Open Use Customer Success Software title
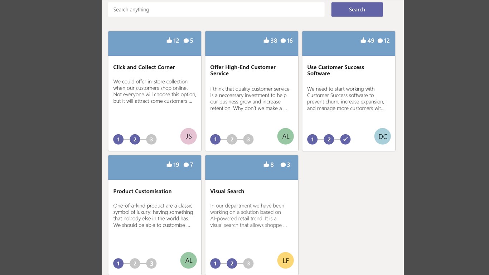 [335, 70]
